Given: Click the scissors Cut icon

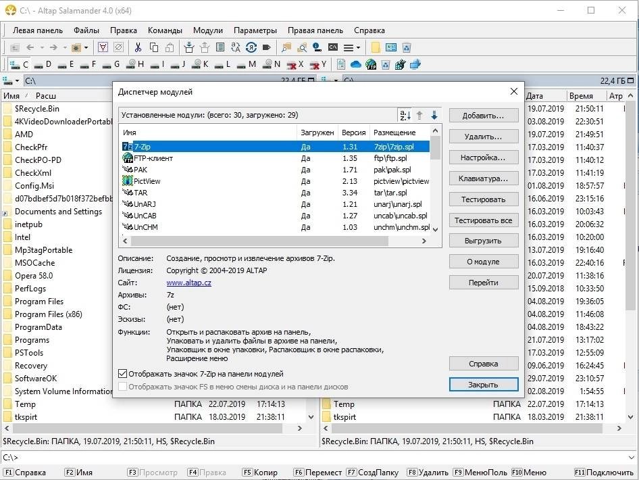Looking at the screenshot, I should pyautogui.click(x=138, y=48).
